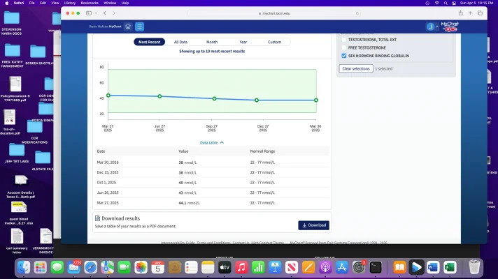Click the Safari sidebar toggle icon
This screenshot has height=279, width=498.
(x=88, y=13)
